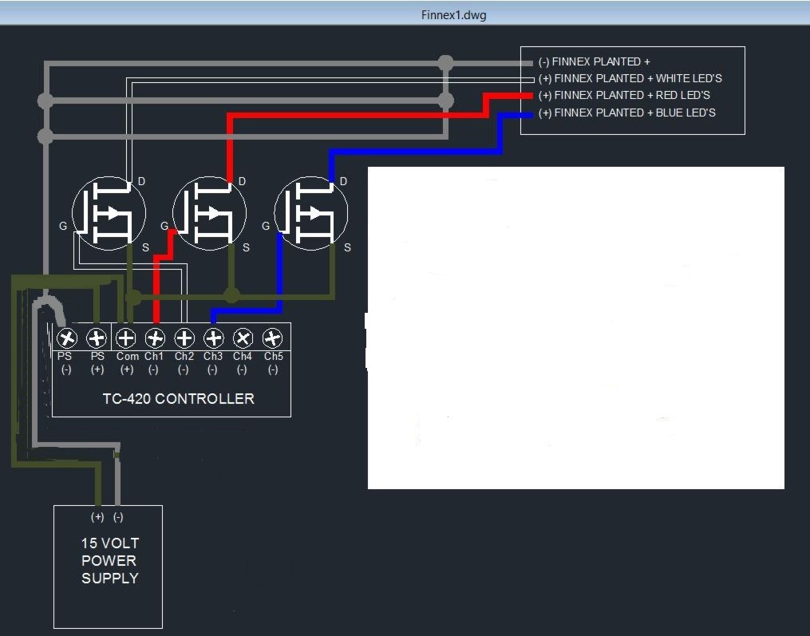Select the S label of the white-wired MOSFET
This screenshot has height=636, width=810.
tap(146, 247)
